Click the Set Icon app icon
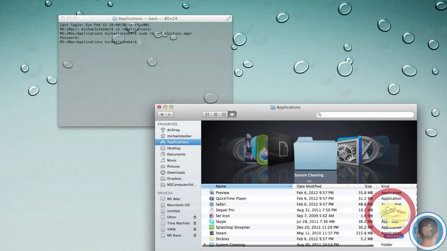Viewport: 447px width, 251px height. pyautogui.click(x=212, y=216)
